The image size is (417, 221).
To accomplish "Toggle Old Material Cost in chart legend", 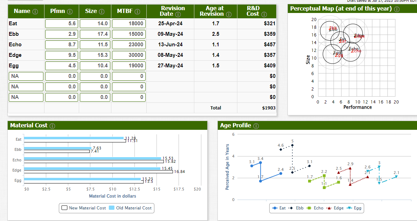I will tap(130, 208).
